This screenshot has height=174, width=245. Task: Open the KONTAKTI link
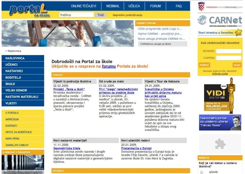(23, 126)
